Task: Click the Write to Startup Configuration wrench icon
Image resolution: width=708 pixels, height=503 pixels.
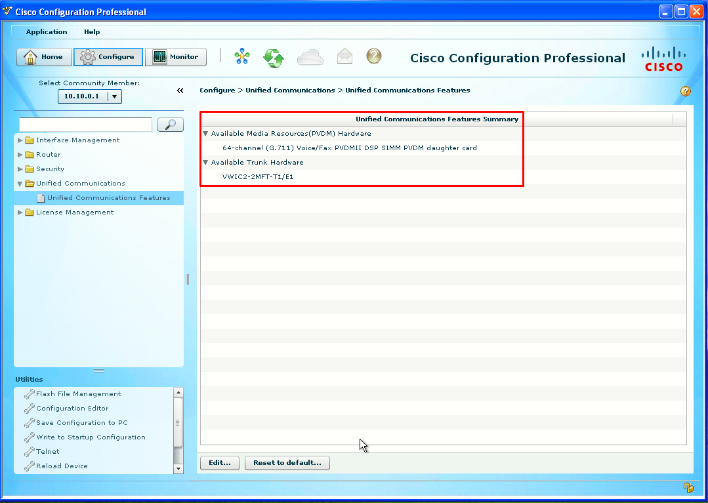Action: pyautogui.click(x=30, y=437)
